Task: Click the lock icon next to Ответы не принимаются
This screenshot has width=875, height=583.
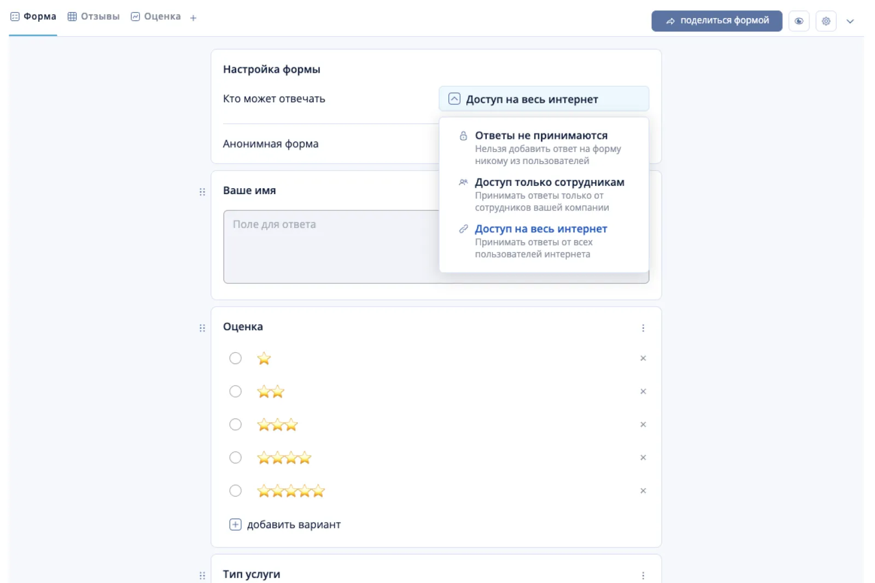Action: pyautogui.click(x=463, y=136)
